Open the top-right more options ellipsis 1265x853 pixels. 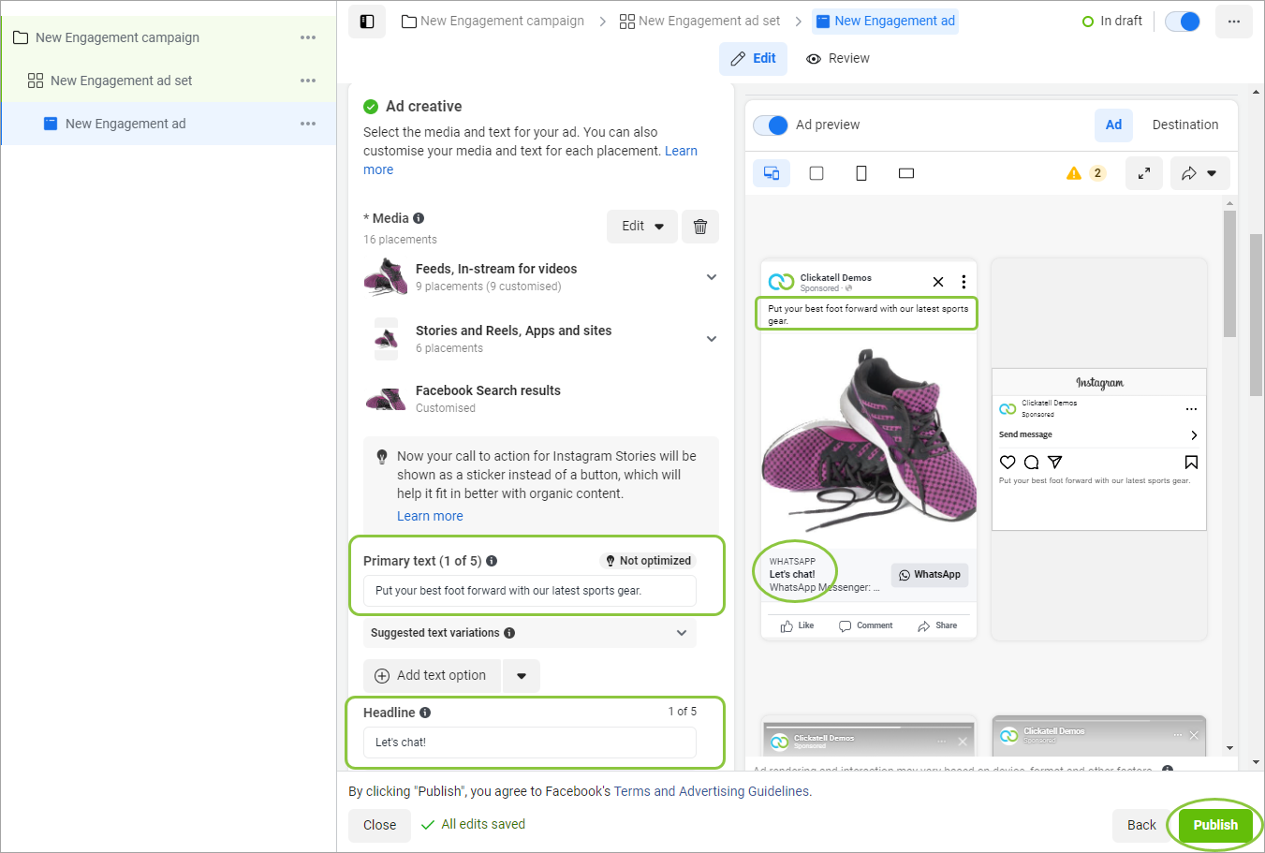tap(1233, 22)
